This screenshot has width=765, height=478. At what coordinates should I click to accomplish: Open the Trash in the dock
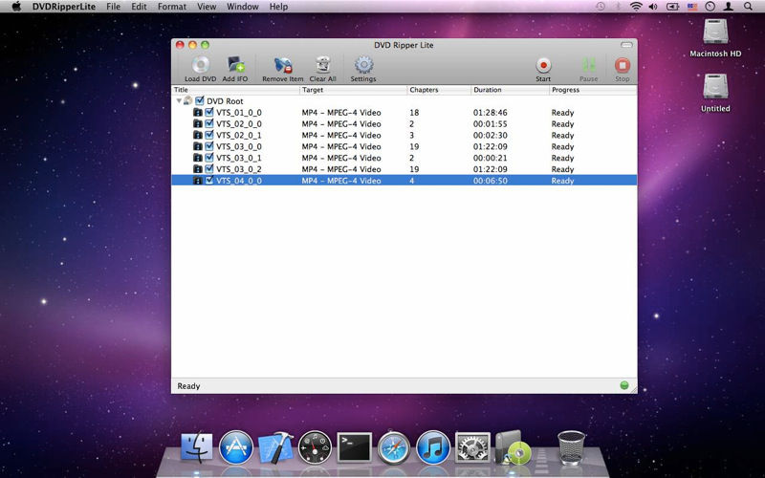571,447
